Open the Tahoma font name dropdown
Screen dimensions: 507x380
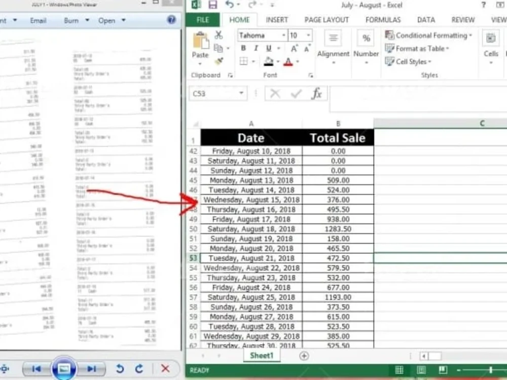283,35
